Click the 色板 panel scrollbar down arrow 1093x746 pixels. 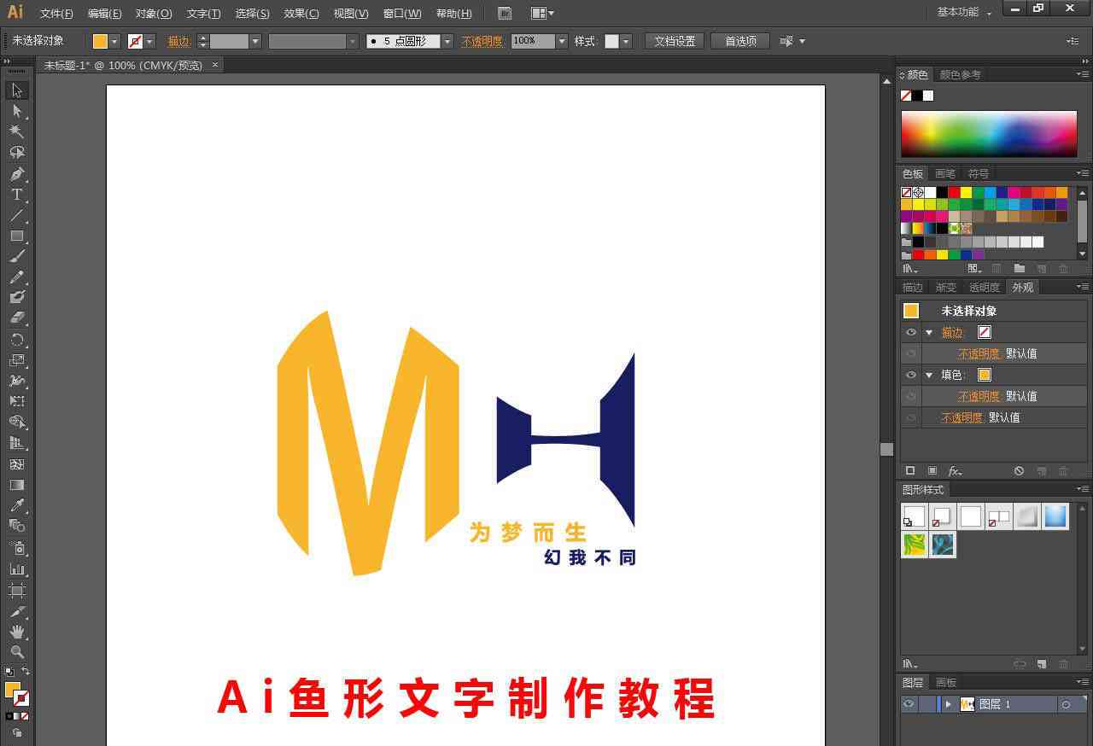pyautogui.click(x=1082, y=254)
